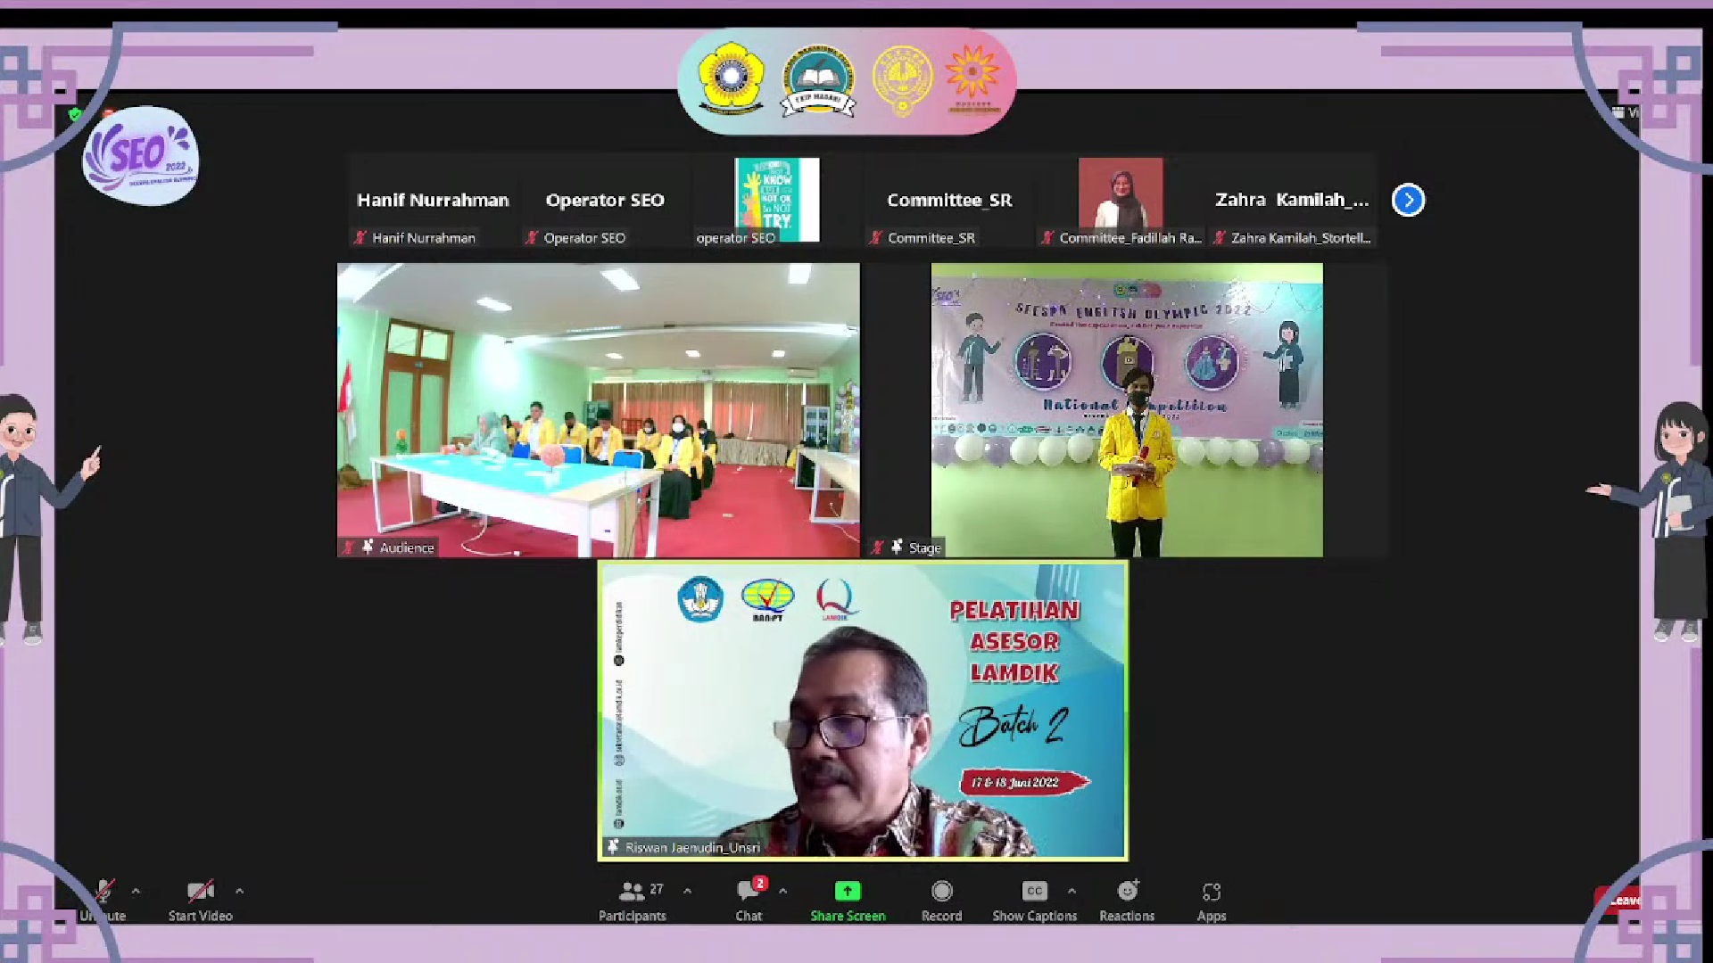Select Operator SEO participant tile
1713x963 pixels.
tap(605, 202)
